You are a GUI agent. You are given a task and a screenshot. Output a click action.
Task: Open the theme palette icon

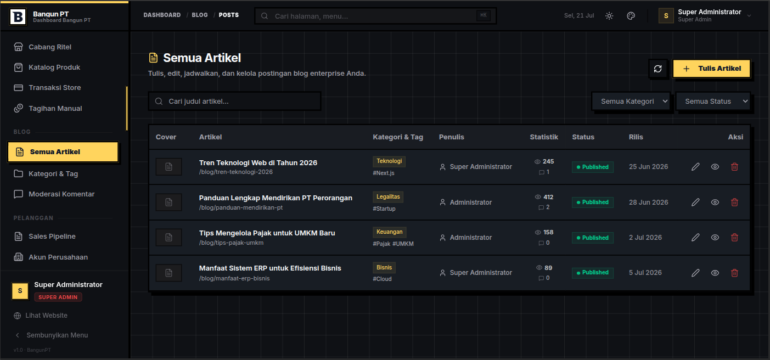tap(631, 16)
